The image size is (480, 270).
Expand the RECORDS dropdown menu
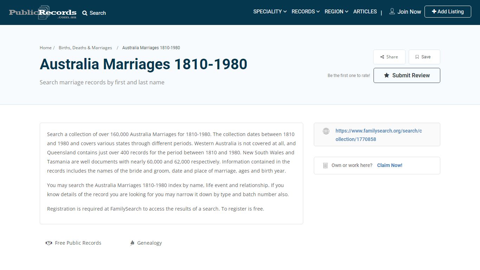click(306, 12)
